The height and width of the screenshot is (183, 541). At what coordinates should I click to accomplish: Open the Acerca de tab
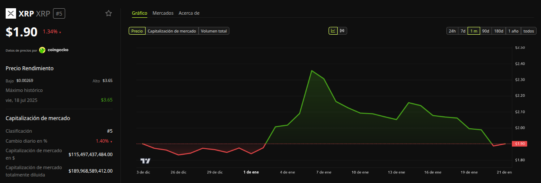click(x=189, y=13)
